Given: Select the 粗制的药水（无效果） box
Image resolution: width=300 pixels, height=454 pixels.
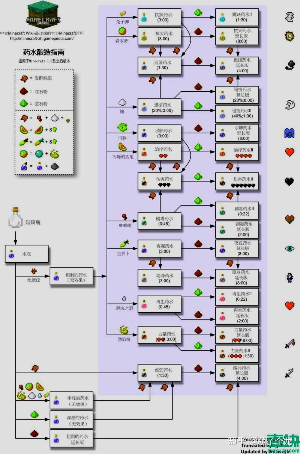Looking at the screenshot, I should [72, 277].
